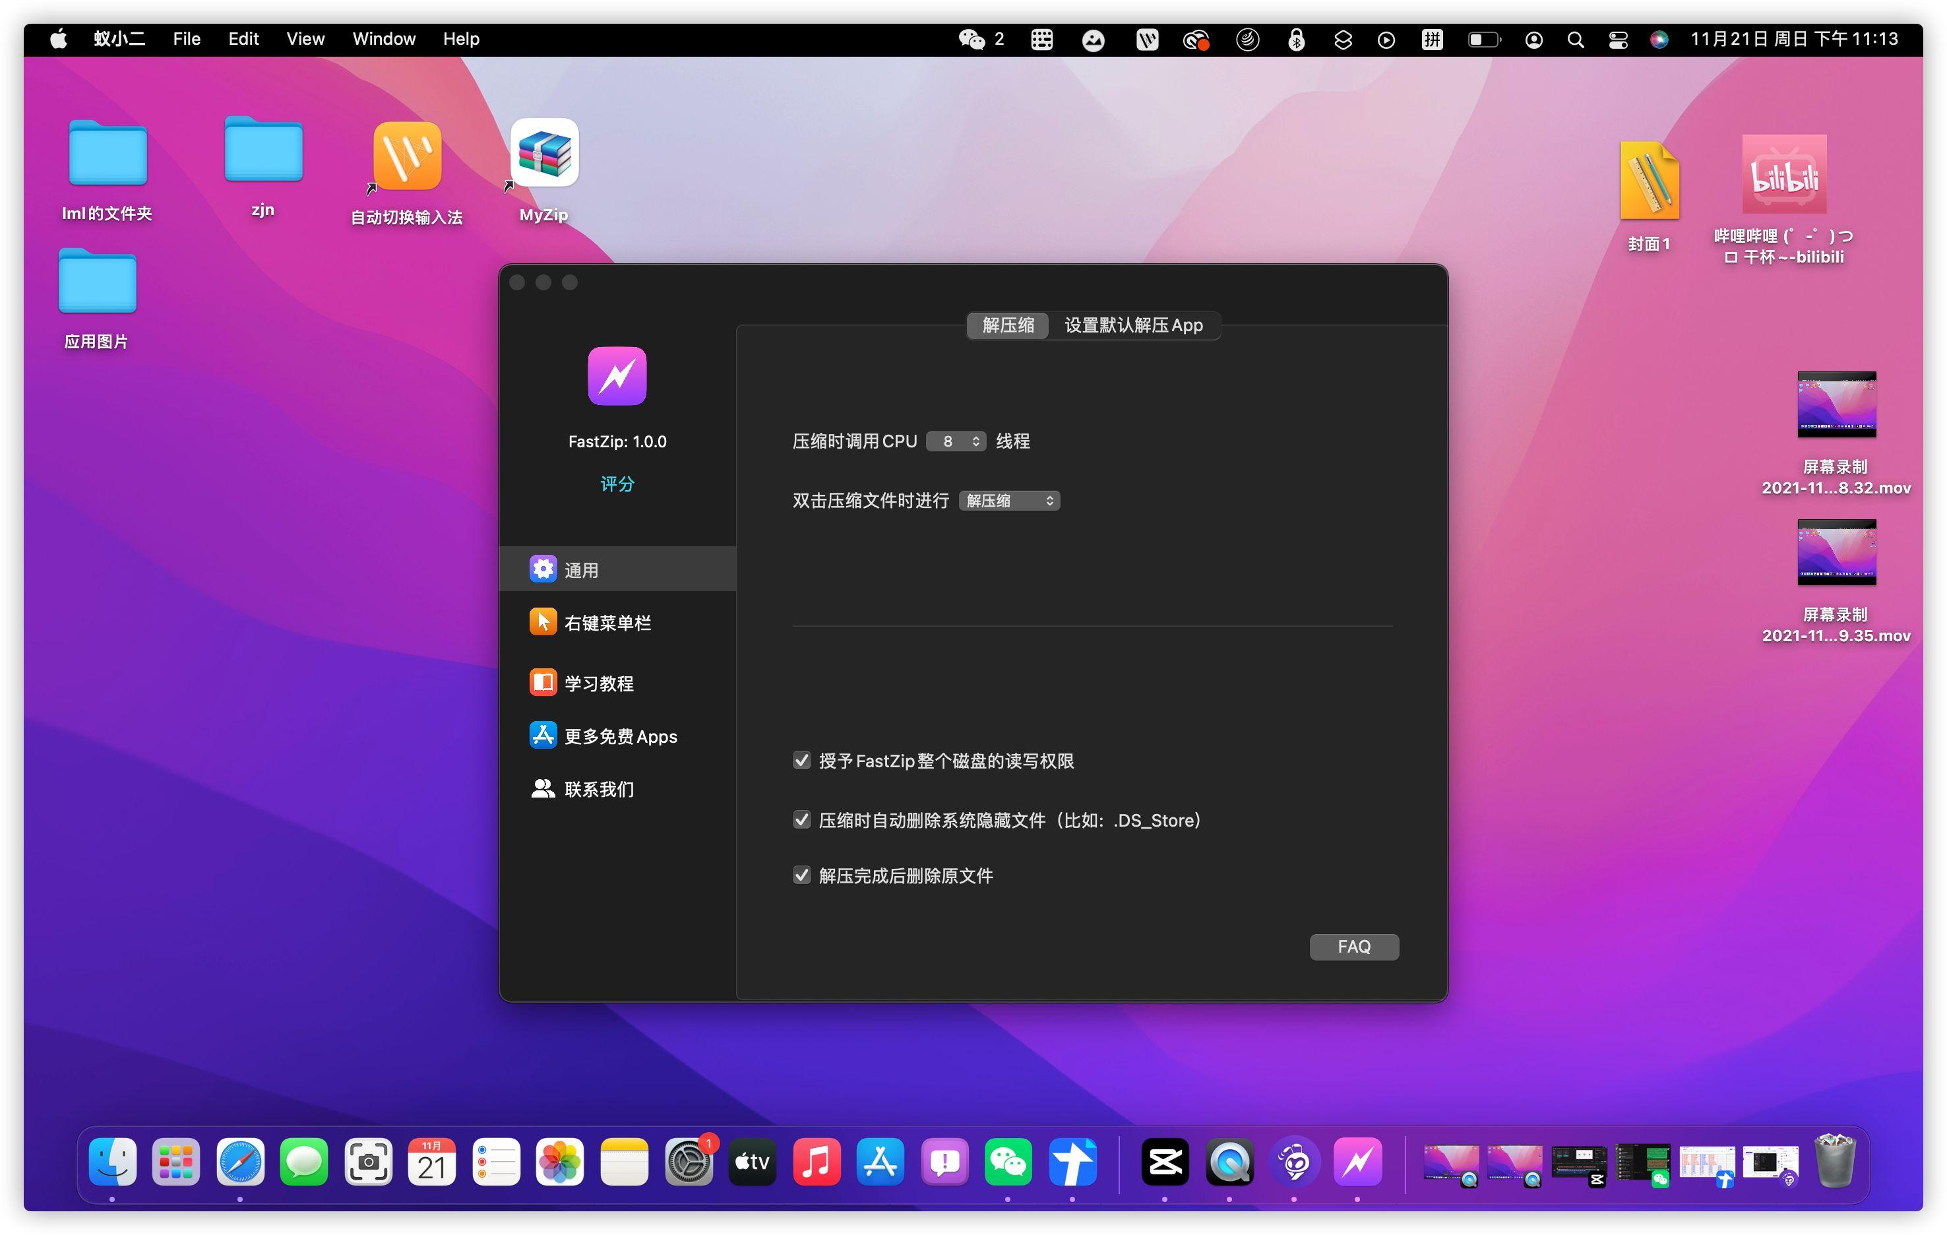Screen dimensions: 1947x1235
Task: Select the 通用 settings panel in FastZip sidebar
Action: tap(619, 569)
